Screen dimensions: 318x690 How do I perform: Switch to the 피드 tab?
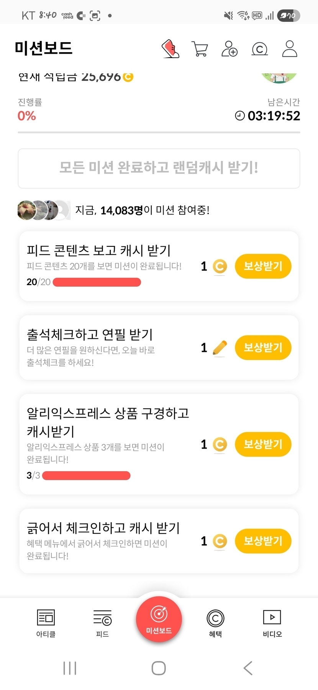(x=102, y=623)
